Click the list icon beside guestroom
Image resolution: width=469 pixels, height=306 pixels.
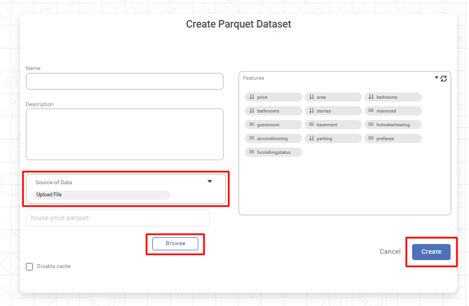(x=252, y=125)
